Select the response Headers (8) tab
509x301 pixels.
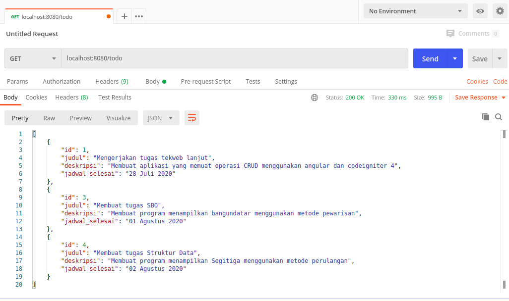pyautogui.click(x=71, y=98)
